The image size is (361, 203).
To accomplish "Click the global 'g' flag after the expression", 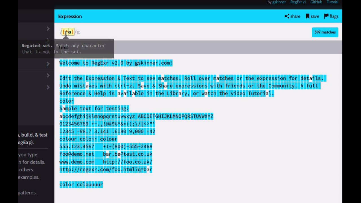I will click(78, 32).
